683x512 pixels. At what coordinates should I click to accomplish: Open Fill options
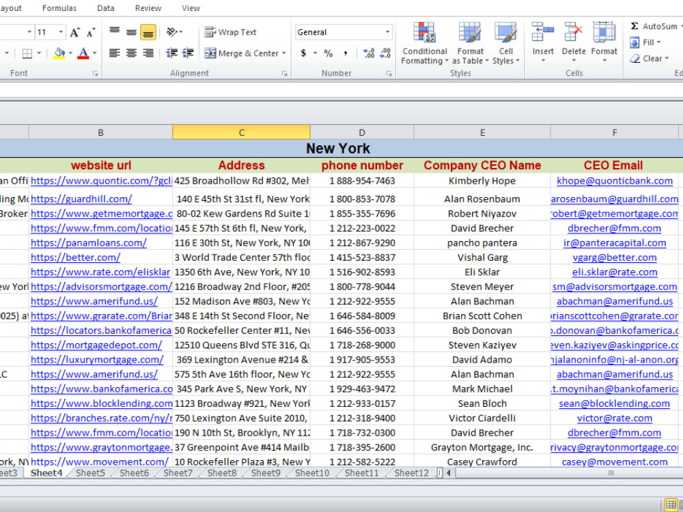pyautogui.click(x=645, y=42)
